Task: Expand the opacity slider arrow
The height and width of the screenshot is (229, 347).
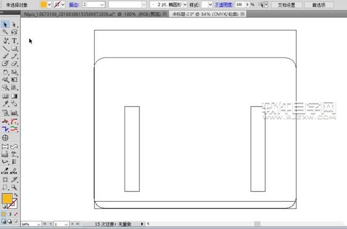Action: (x=247, y=4)
